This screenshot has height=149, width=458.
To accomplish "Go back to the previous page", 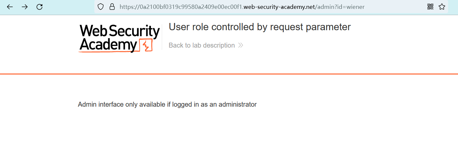I will pos(10,7).
